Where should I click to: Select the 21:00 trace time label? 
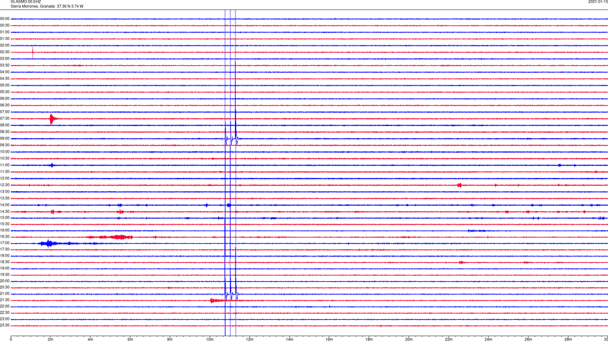pos(4,294)
